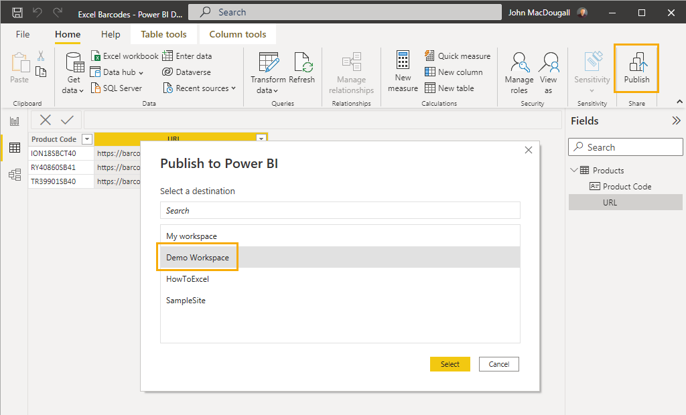Select the URL field in Fields

pyautogui.click(x=626, y=202)
